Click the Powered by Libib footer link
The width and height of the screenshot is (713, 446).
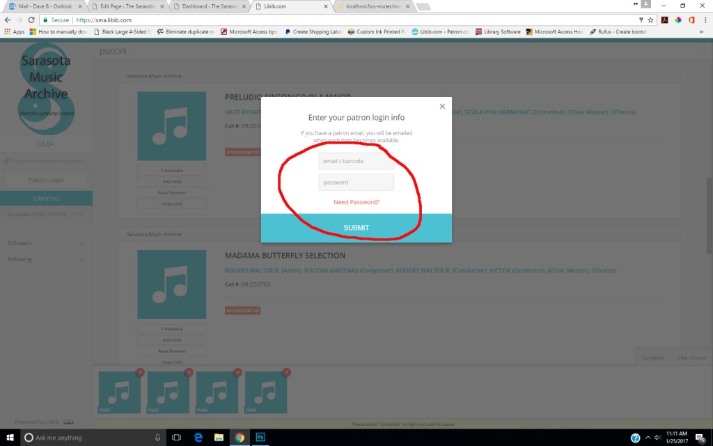pos(44,422)
